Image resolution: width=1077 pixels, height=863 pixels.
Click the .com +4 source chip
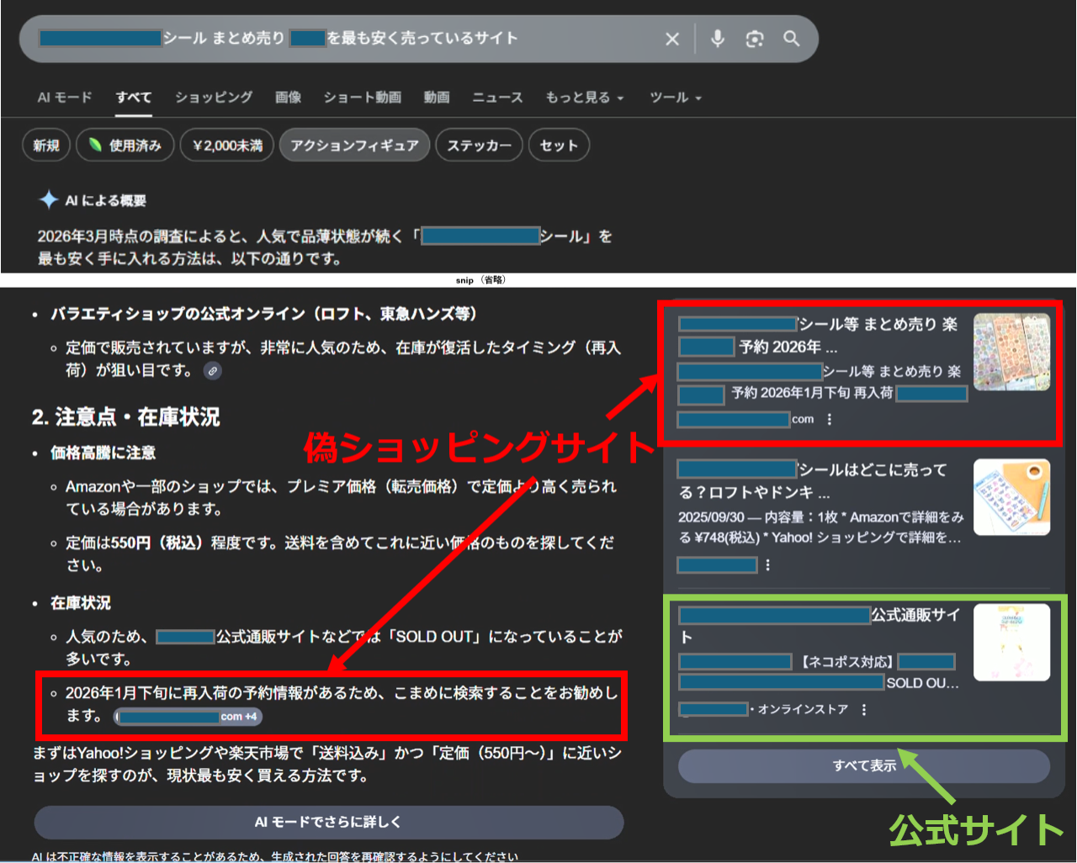coord(188,717)
